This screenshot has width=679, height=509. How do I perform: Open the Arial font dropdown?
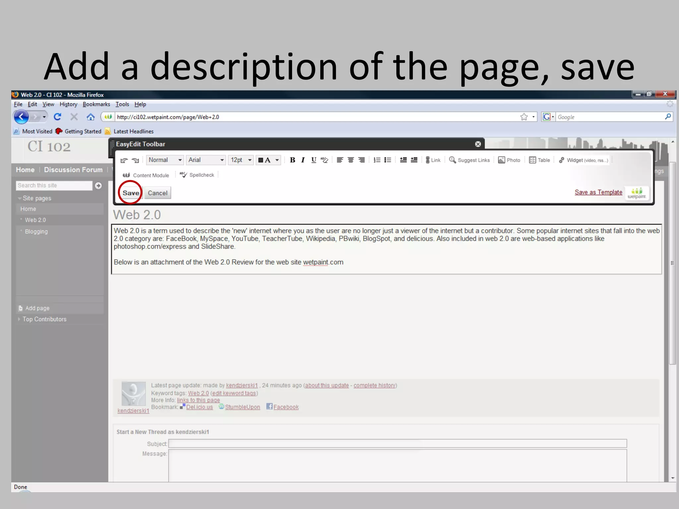(x=206, y=160)
